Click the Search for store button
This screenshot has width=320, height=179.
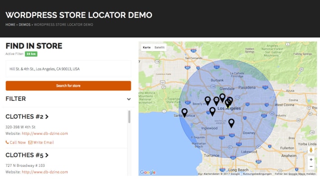tap(68, 86)
